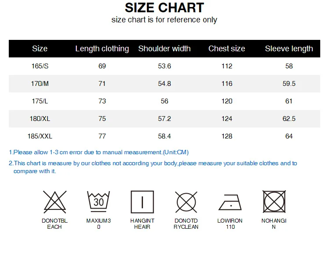Click the 185/XXL size row label
This screenshot has width=329, height=266.
[40, 136]
